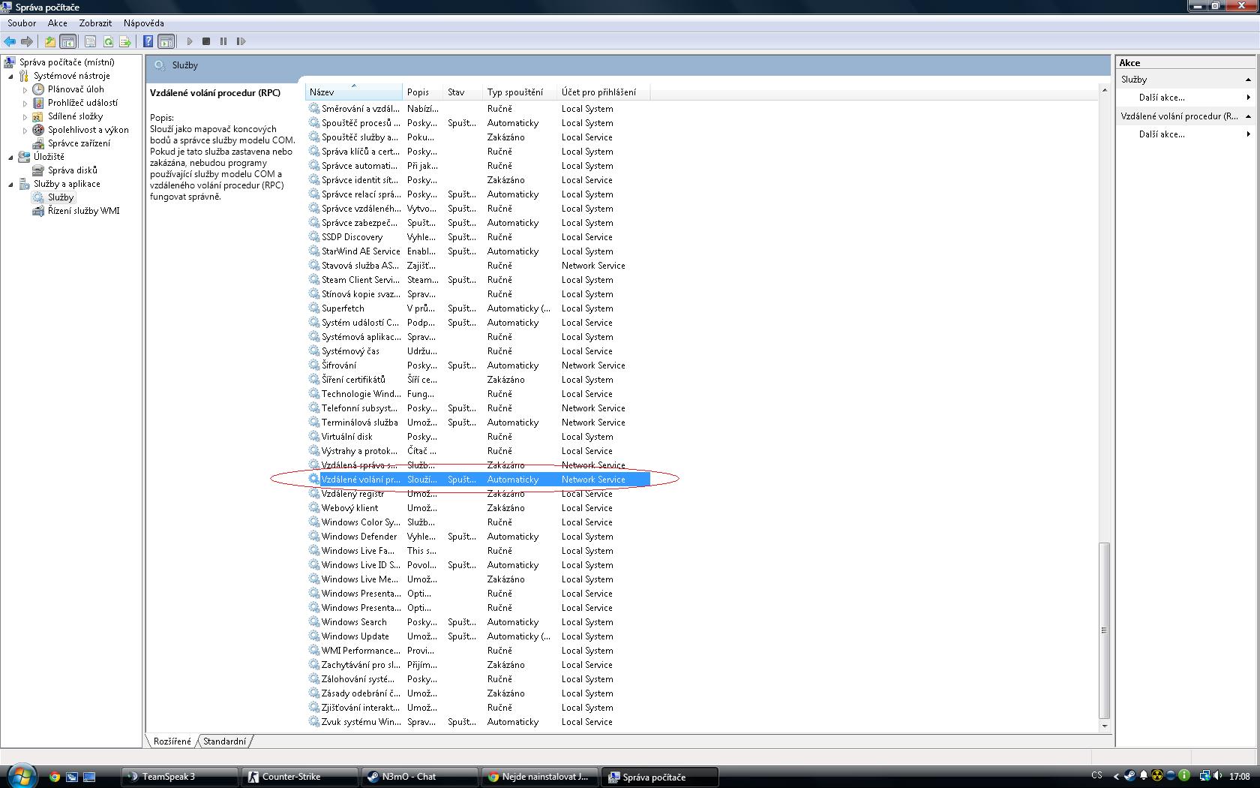Select the Plánovač úloh clock icon

click(x=38, y=89)
